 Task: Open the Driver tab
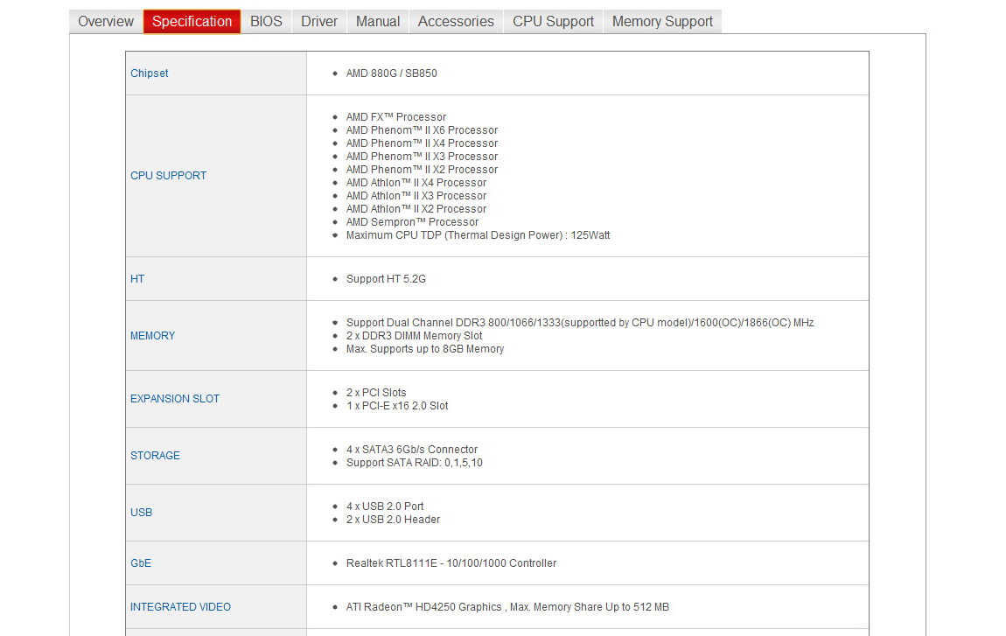(x=319, y=21)
